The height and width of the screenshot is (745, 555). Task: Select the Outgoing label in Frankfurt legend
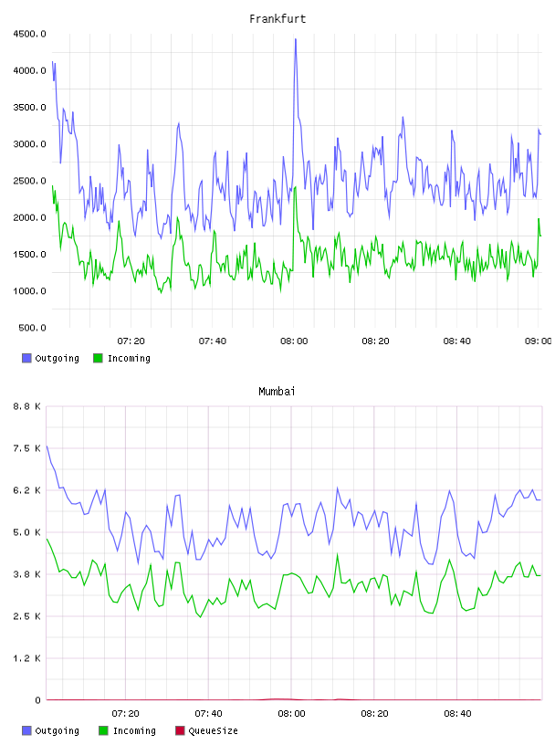tap(57, 359)
